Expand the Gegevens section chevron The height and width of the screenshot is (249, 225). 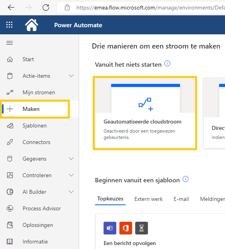pos(71,159)
